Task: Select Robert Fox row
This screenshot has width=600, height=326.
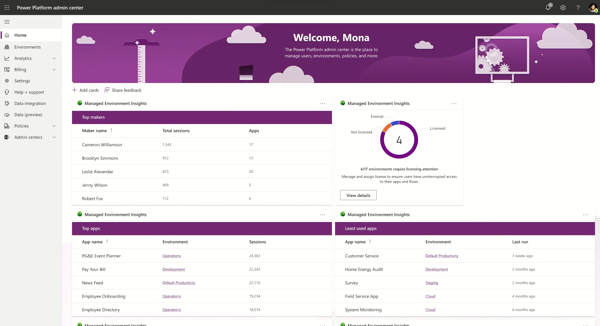Action: (x=202, y=199)
